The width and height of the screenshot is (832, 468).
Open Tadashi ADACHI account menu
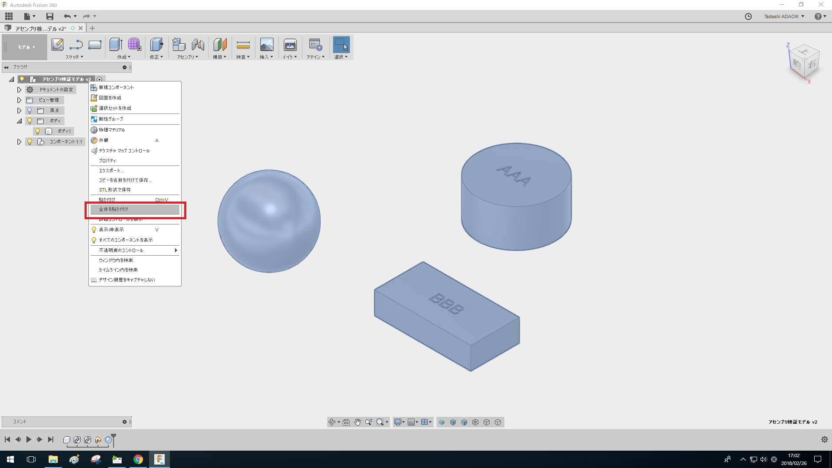coord(784,16)
